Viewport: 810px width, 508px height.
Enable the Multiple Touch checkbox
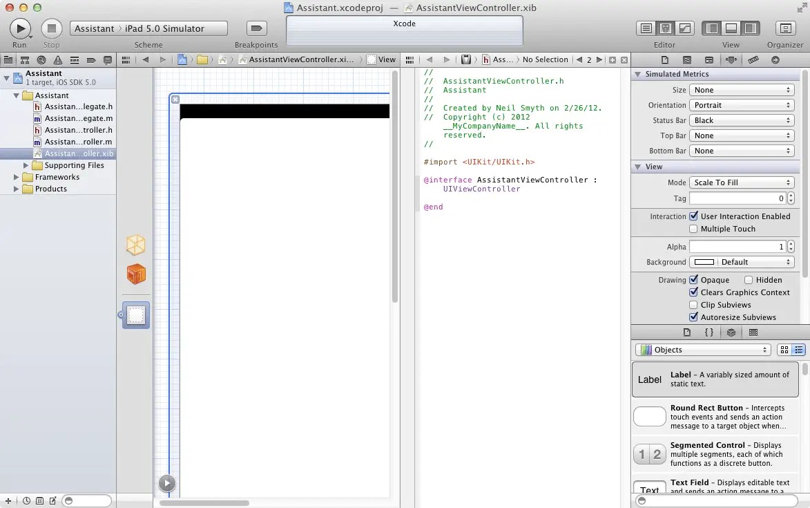click(x=694, y=229)
